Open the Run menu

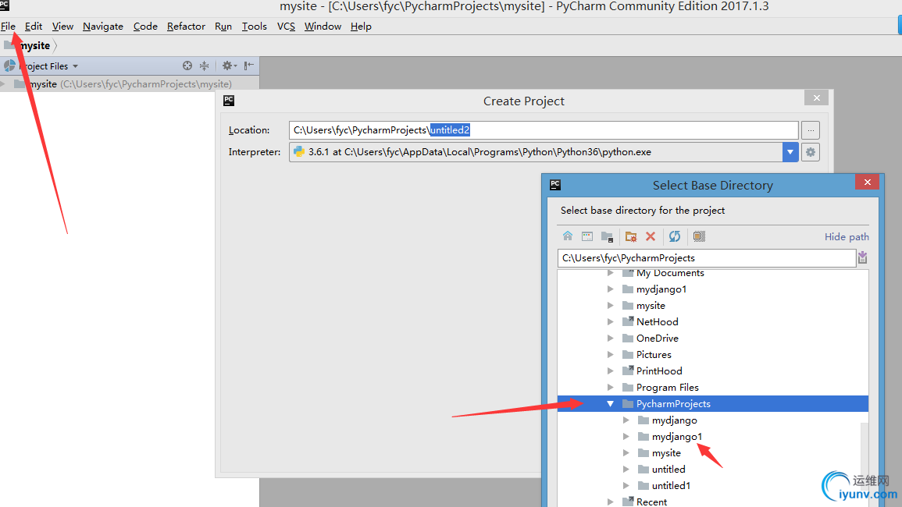[x=223, y=27]
